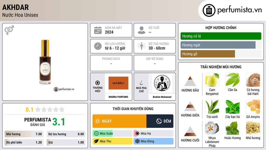This screenshot has height=150, width=266.
Task: Click the snowflake icon for Mùa Đông
Action: pos(137,141)
